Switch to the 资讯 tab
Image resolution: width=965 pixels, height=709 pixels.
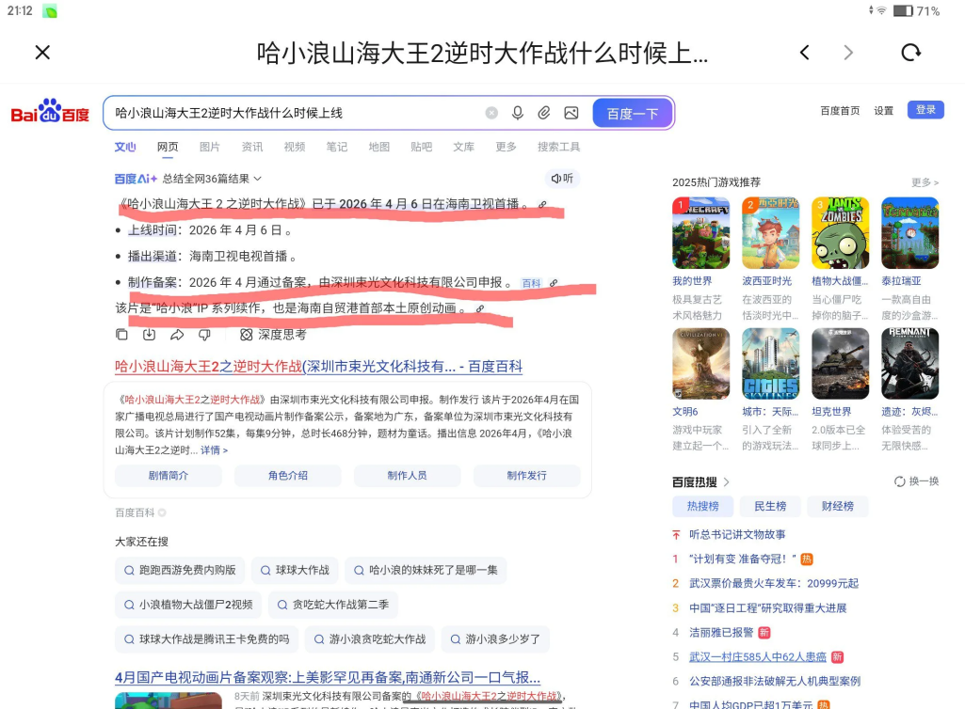click(x=251, y=147)
